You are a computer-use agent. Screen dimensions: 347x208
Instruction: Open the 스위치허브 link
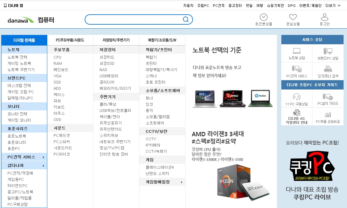(x=109, y=135)
